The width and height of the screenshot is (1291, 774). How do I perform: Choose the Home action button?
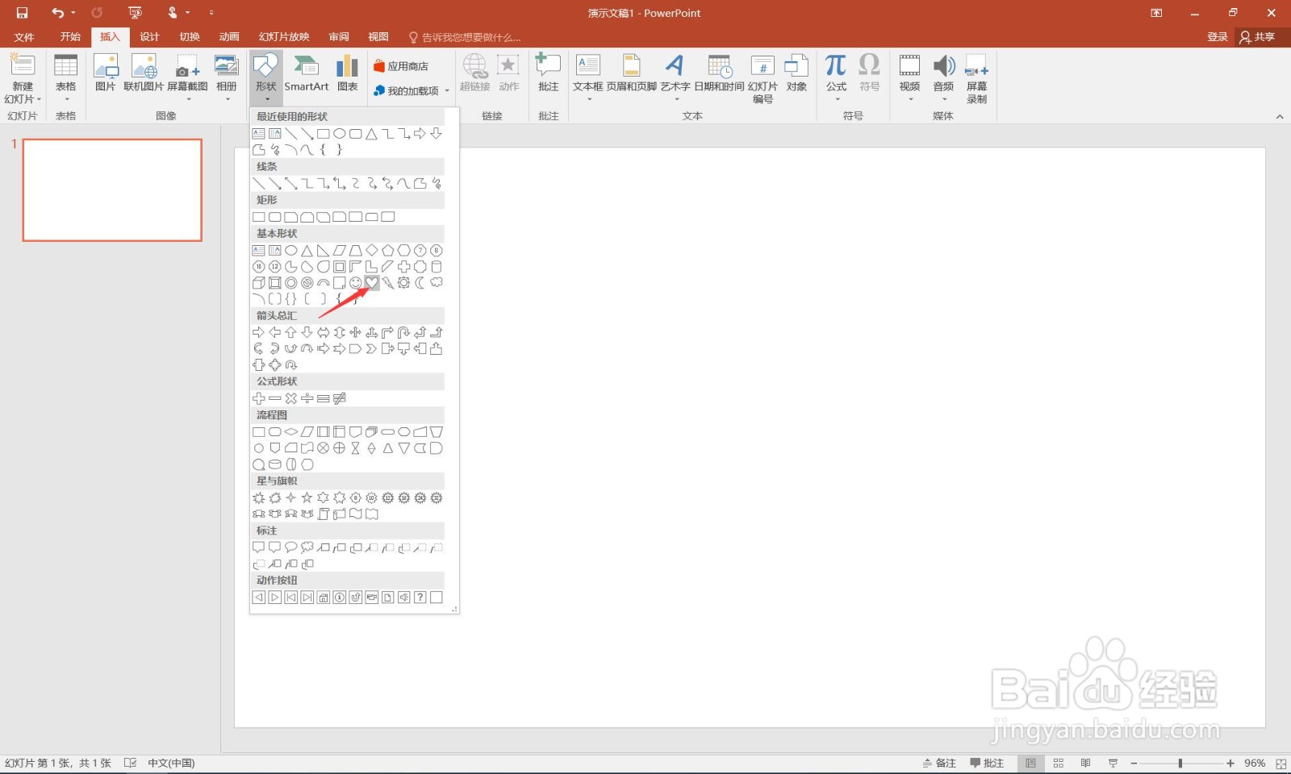[324, 597]
